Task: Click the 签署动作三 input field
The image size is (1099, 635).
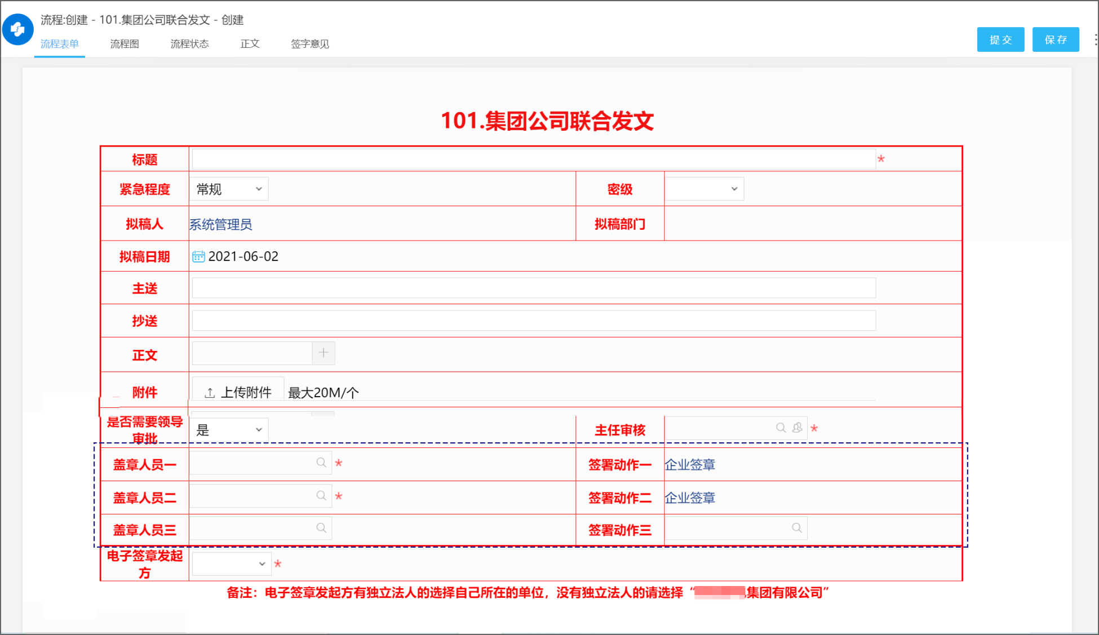Action: coord(736,528)
